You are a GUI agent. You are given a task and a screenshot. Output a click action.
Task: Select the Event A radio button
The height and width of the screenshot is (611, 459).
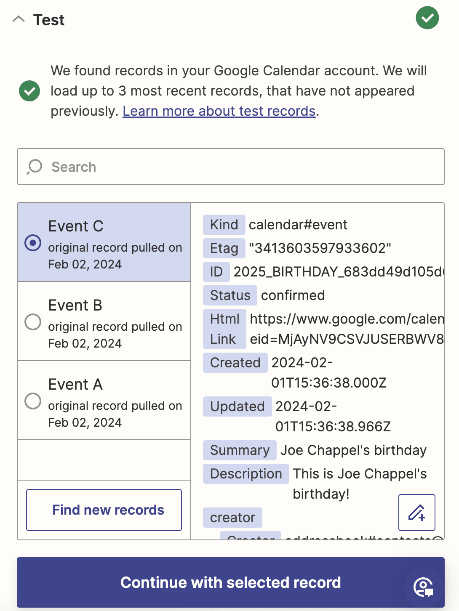[x=33, y=401]
